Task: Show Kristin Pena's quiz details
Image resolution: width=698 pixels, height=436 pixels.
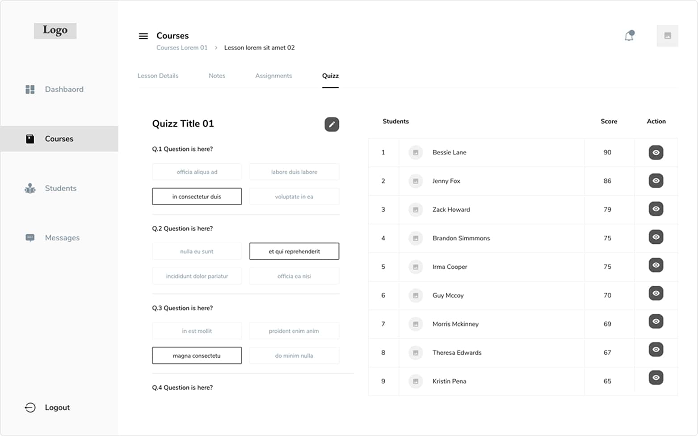Action: (x=656, y=378)
